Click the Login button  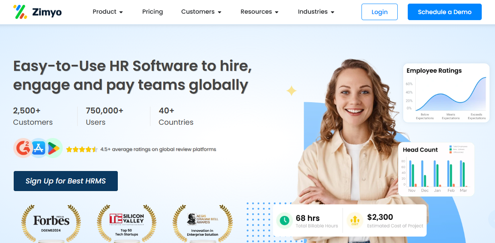click(380, 12)
